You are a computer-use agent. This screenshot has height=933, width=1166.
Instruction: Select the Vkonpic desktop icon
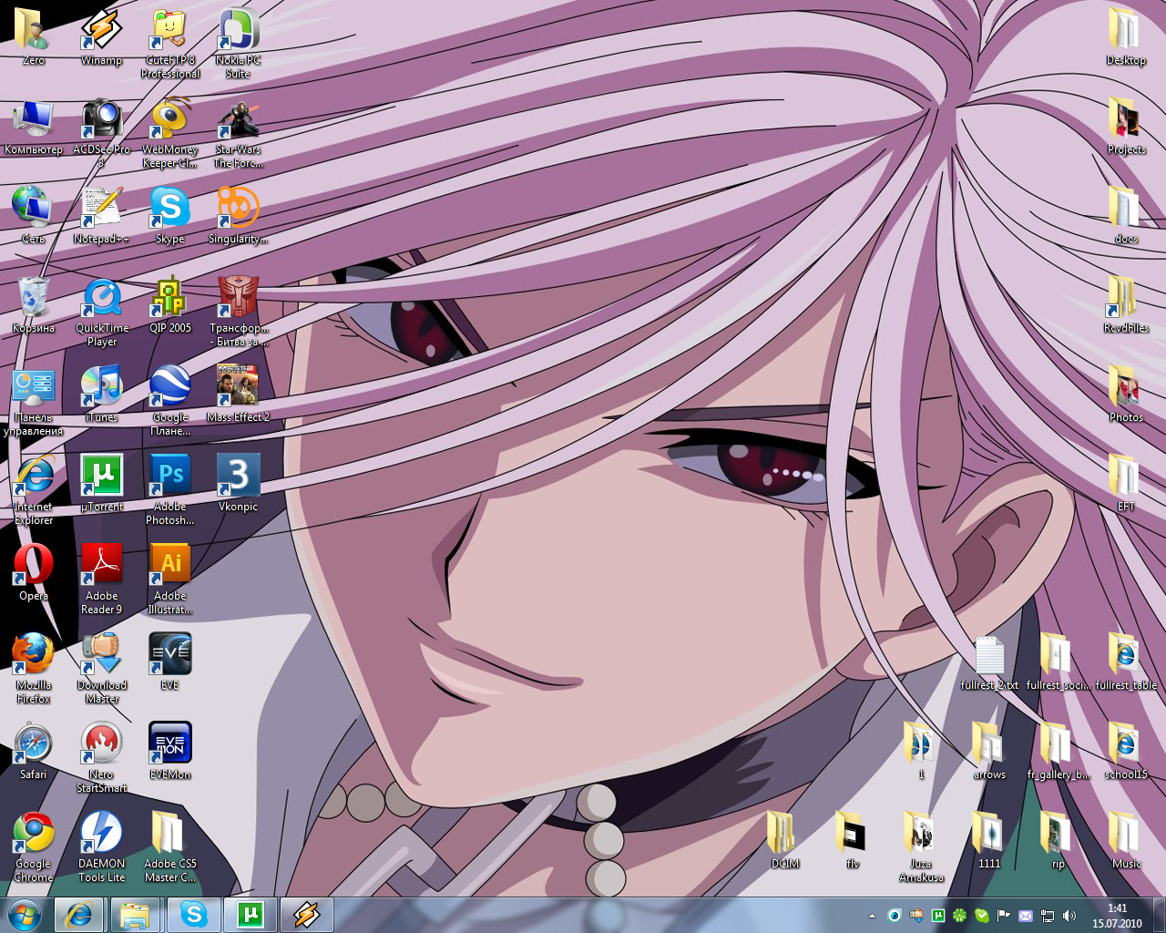[x=238, y=483]
